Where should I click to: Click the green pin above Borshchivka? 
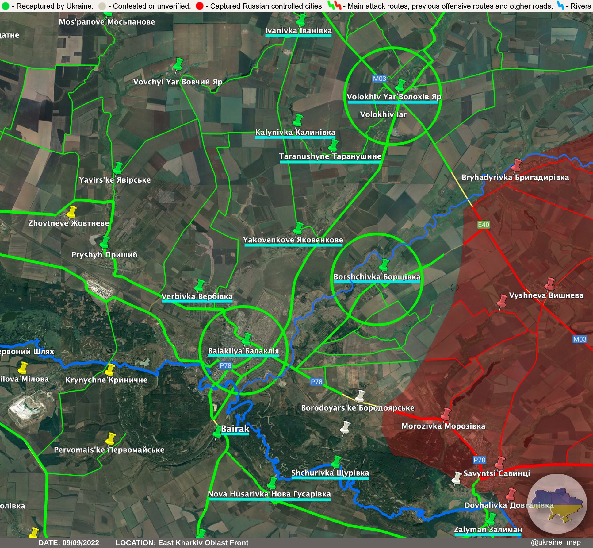pos(384,265)
